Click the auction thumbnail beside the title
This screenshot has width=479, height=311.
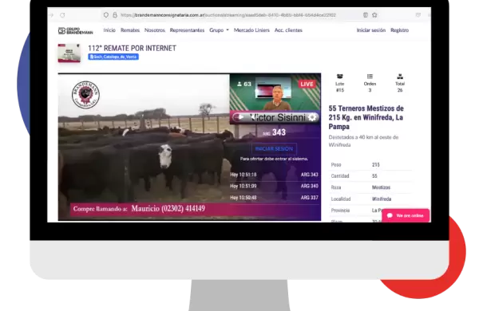(69, 53)
